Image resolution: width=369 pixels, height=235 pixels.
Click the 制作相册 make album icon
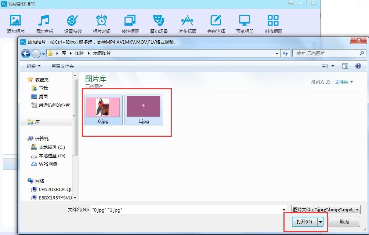[273, 21]
